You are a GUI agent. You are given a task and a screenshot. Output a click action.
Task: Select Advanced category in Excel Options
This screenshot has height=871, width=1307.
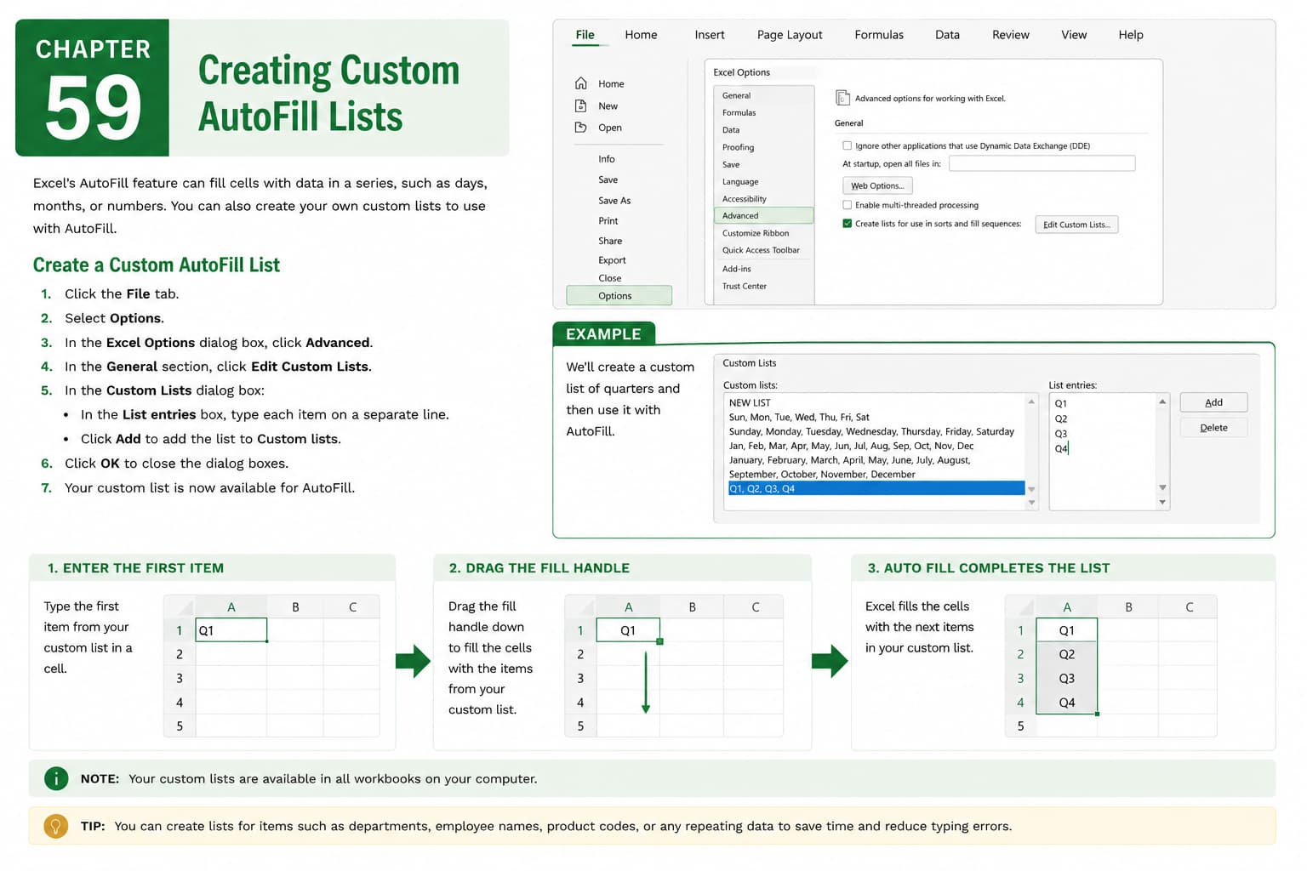click(x=764, y=215)
